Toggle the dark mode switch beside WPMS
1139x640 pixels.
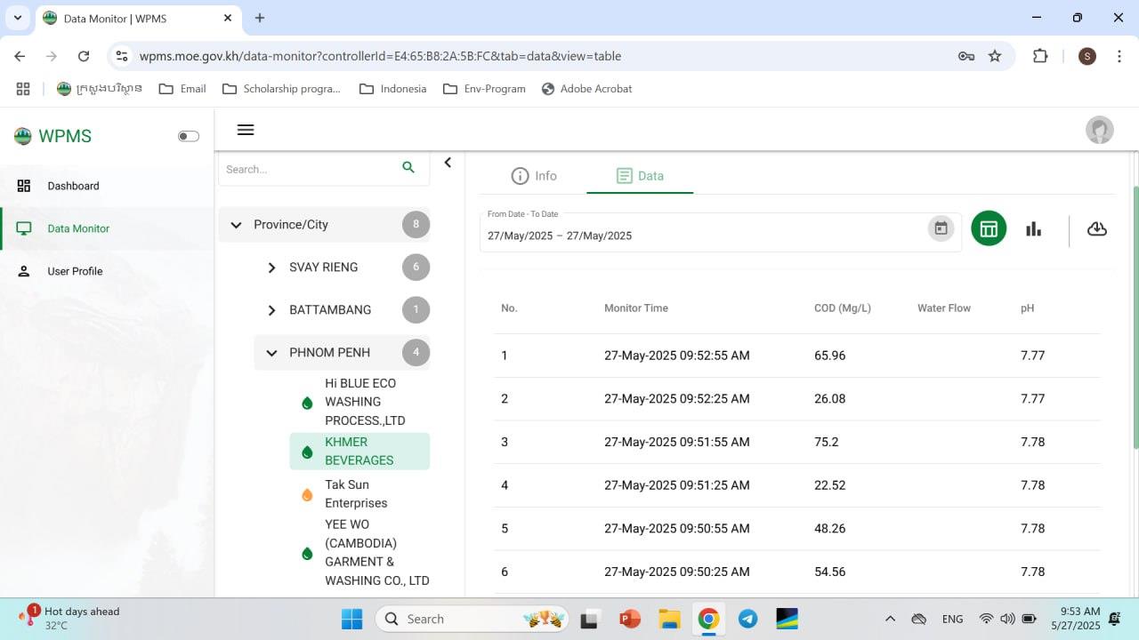coord(189,136)
